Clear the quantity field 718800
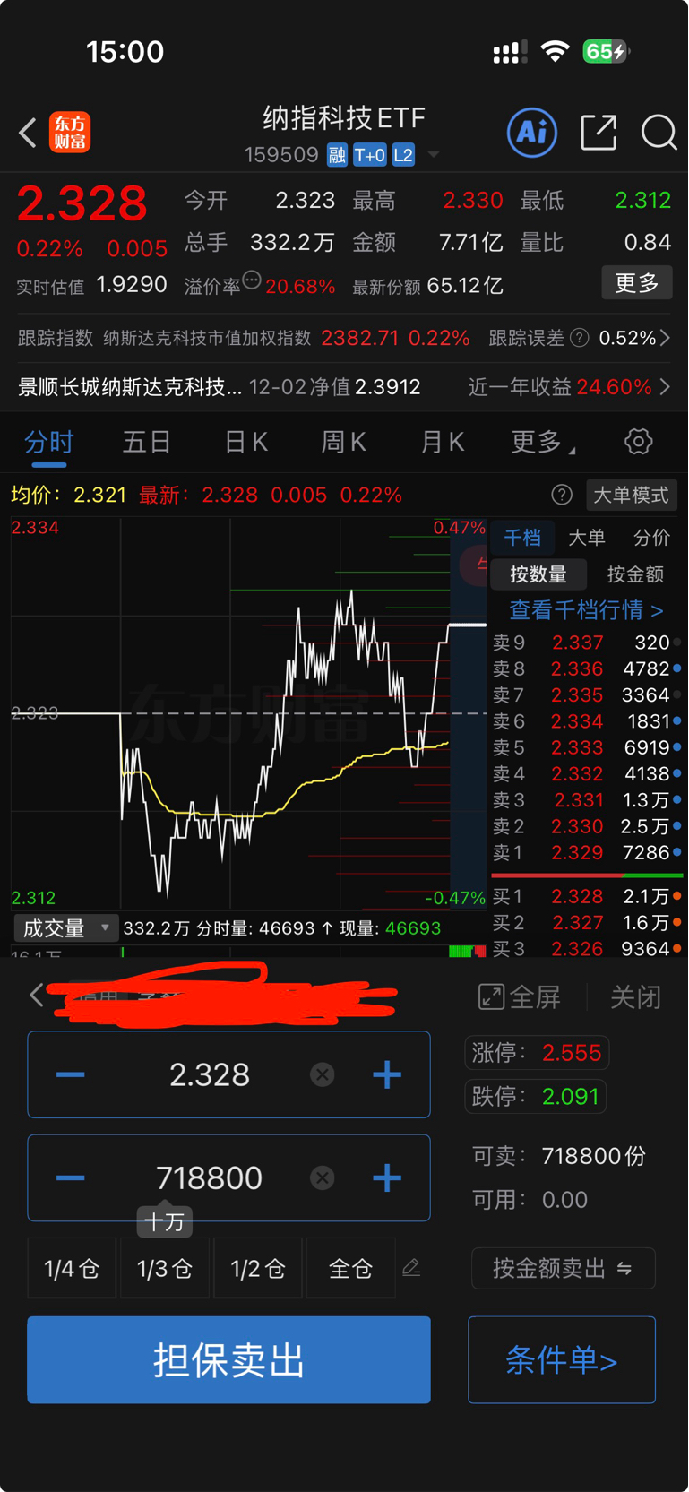The height and width of the screenshot is (1492, 689). click(323, 1178)
